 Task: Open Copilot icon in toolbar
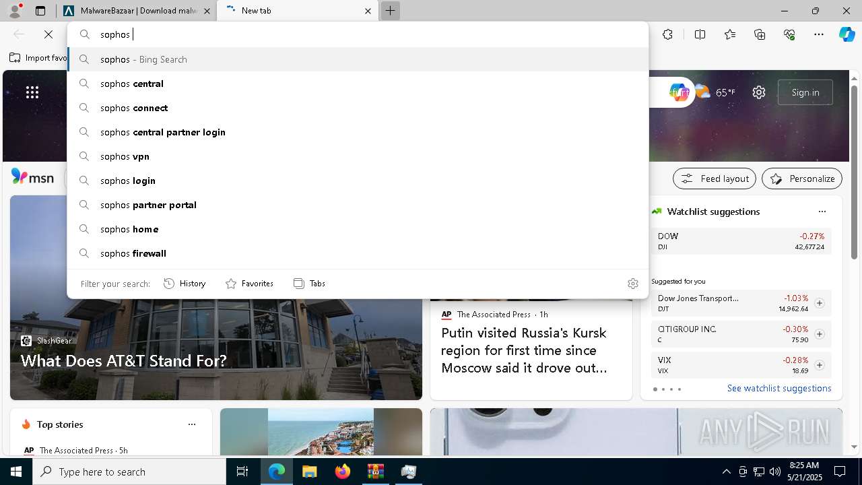[x=847, y=34]
